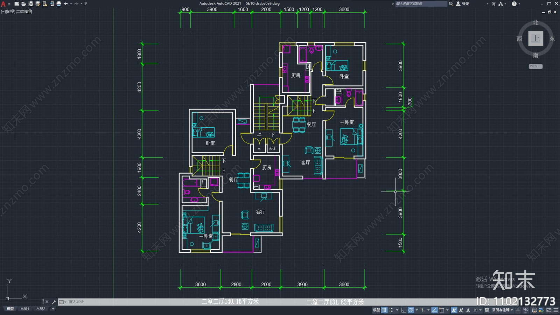Expand the application menu arrow beside logo

9,4
